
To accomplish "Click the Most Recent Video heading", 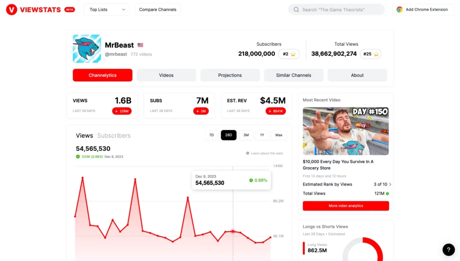I will point(322,100).
